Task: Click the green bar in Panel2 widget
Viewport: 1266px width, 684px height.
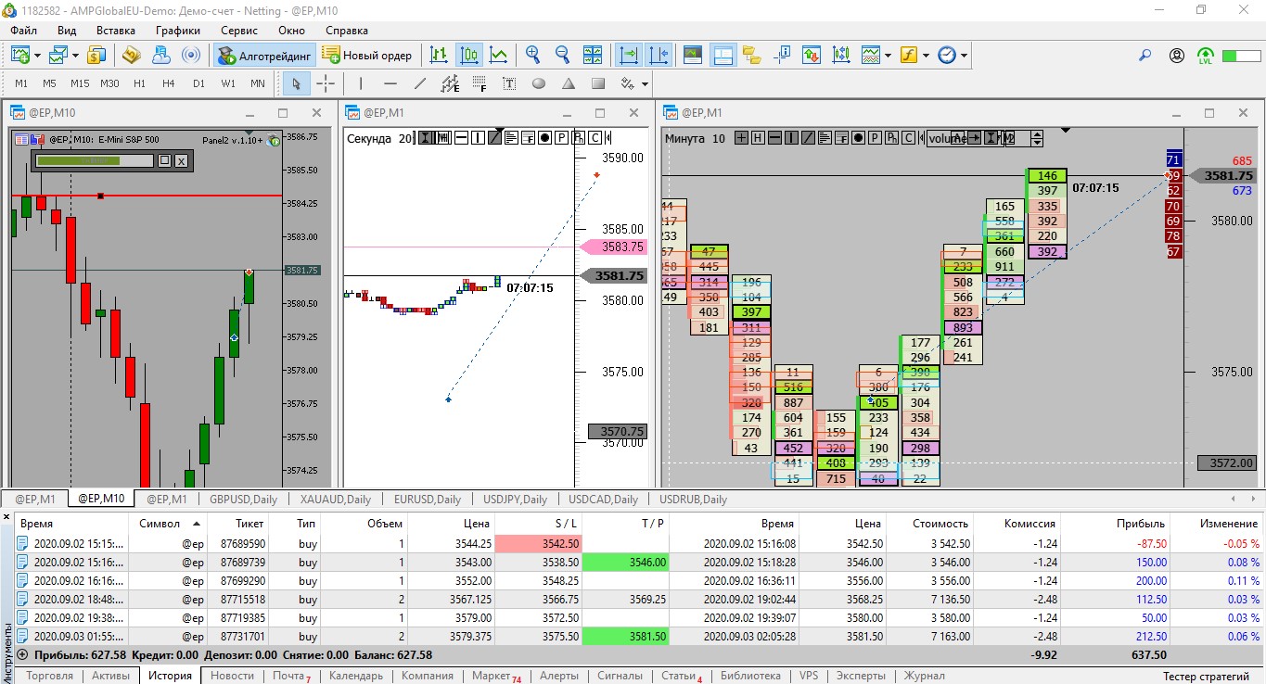Action: point(77,160)
